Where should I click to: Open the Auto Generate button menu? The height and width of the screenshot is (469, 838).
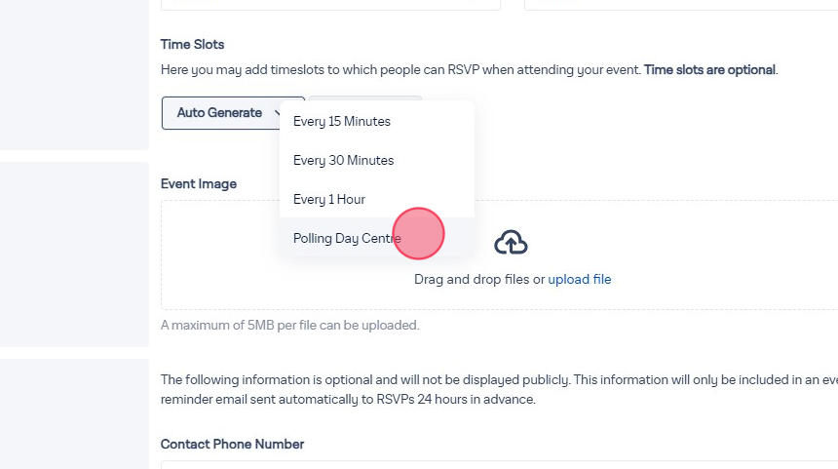point(219,113)
